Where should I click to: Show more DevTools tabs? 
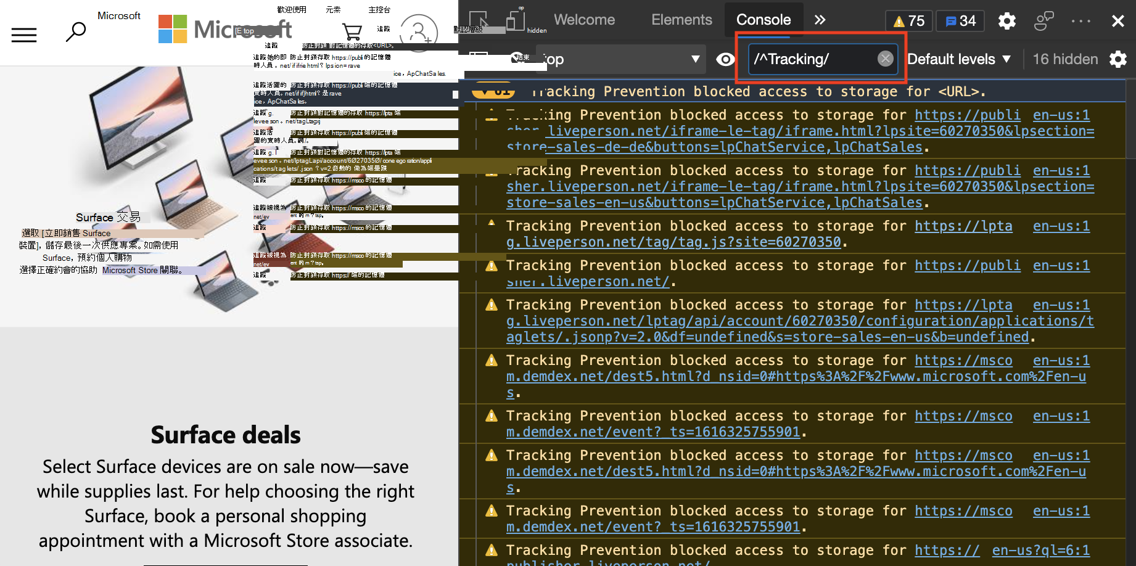click(820, 20)
